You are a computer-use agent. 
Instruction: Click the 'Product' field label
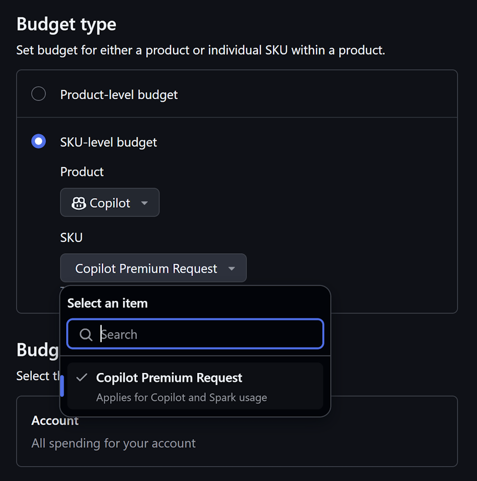point(82,172)
